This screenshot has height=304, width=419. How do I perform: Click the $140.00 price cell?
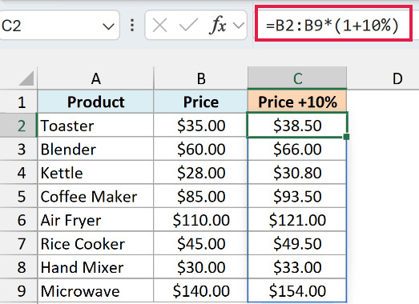pyautogui.click(x=201, y=290)
